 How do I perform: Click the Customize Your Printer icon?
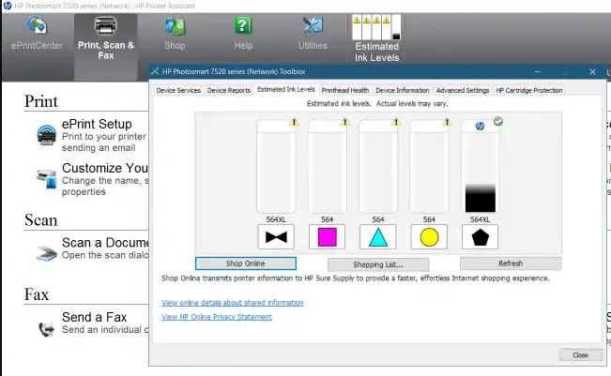pos(47,179)
